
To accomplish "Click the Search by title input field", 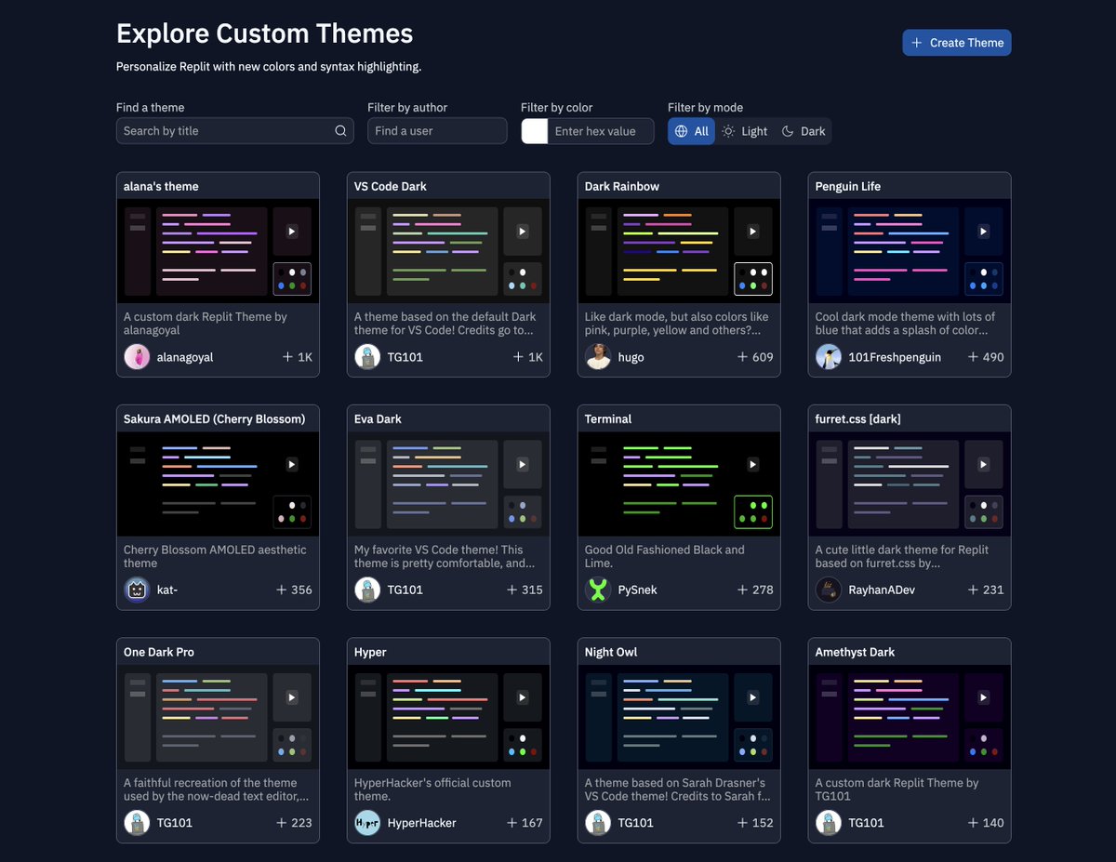I will pos(223,130).
